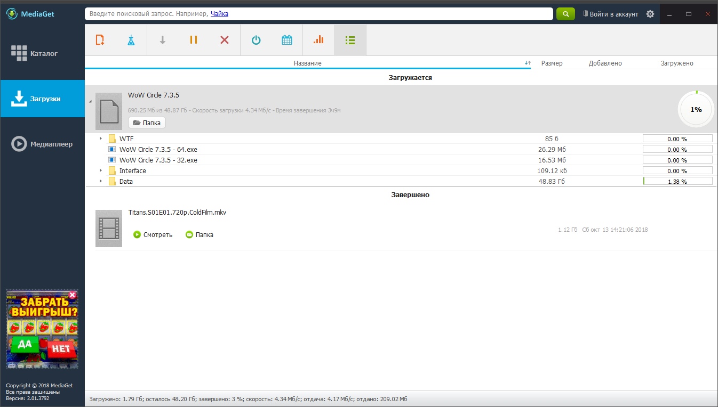Image resolution: width=718 pixels, height=407 pixels.
Task: Expand the WTF folder
Action: pyautogui.click(x=100, y=139)
